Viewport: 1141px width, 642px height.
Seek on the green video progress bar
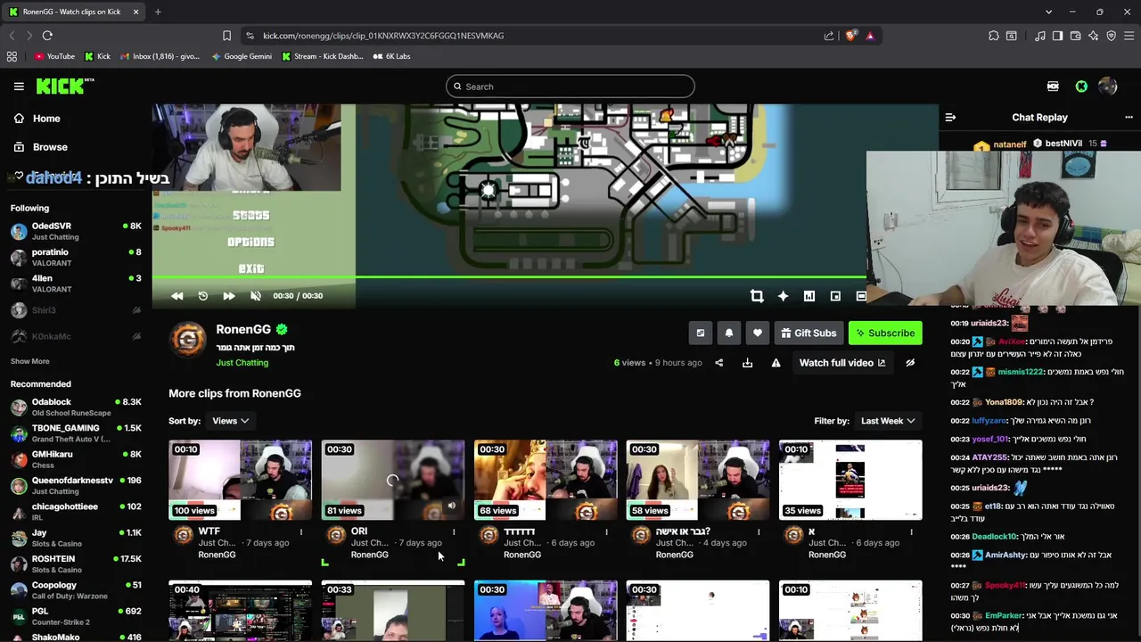click(508, 277)
